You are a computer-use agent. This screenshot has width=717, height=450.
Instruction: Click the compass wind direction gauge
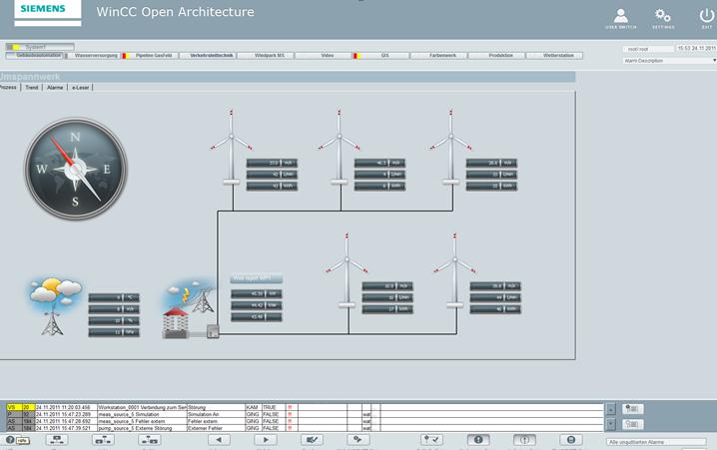click(76, 168)
